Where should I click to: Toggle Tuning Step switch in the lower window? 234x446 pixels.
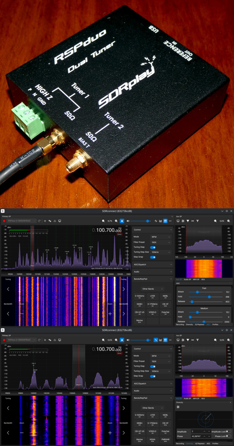(153, 366)
